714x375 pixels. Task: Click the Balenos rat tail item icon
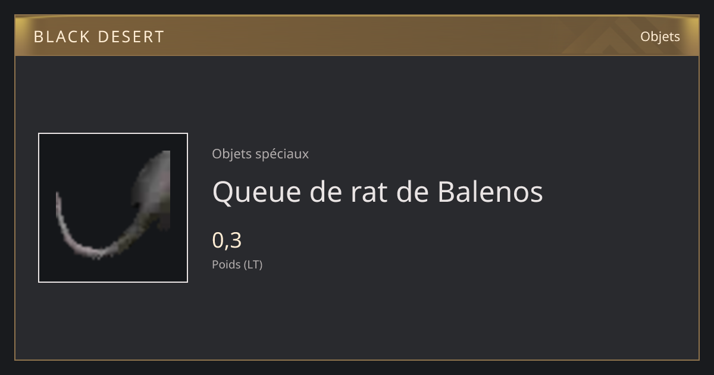(113, 208)
